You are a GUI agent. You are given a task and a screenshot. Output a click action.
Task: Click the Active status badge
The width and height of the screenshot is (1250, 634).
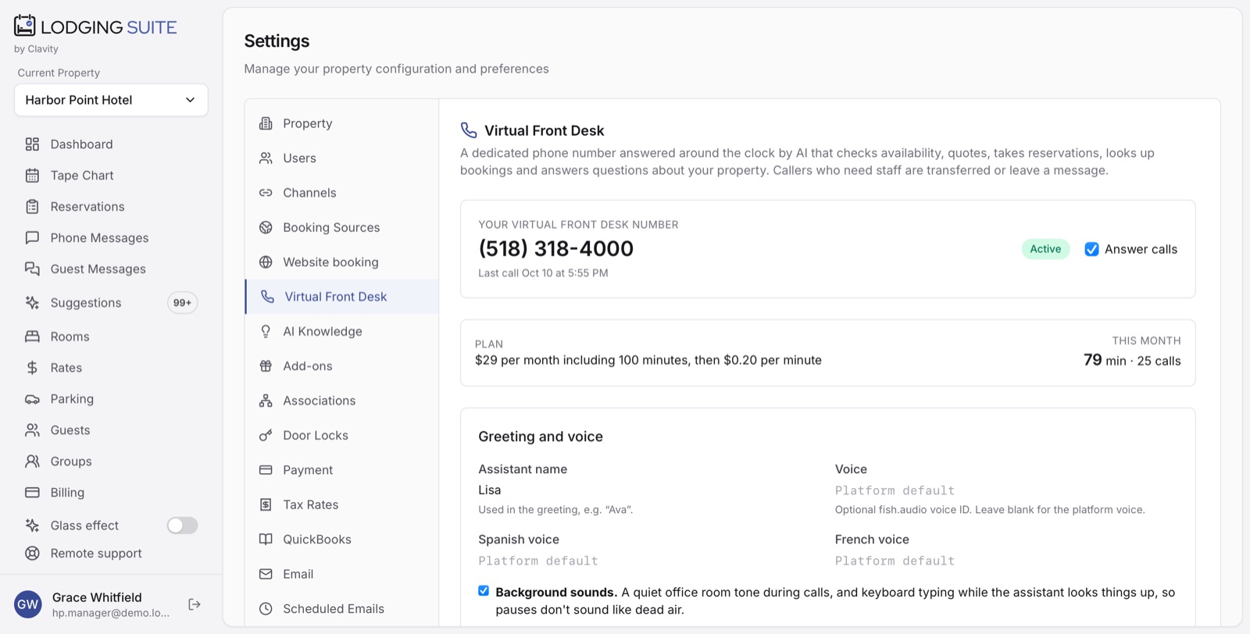point(1045,249)
